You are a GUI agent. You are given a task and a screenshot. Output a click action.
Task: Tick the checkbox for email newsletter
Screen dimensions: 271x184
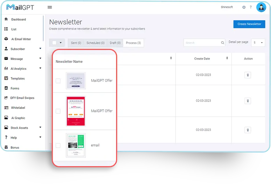pos(58,145)
